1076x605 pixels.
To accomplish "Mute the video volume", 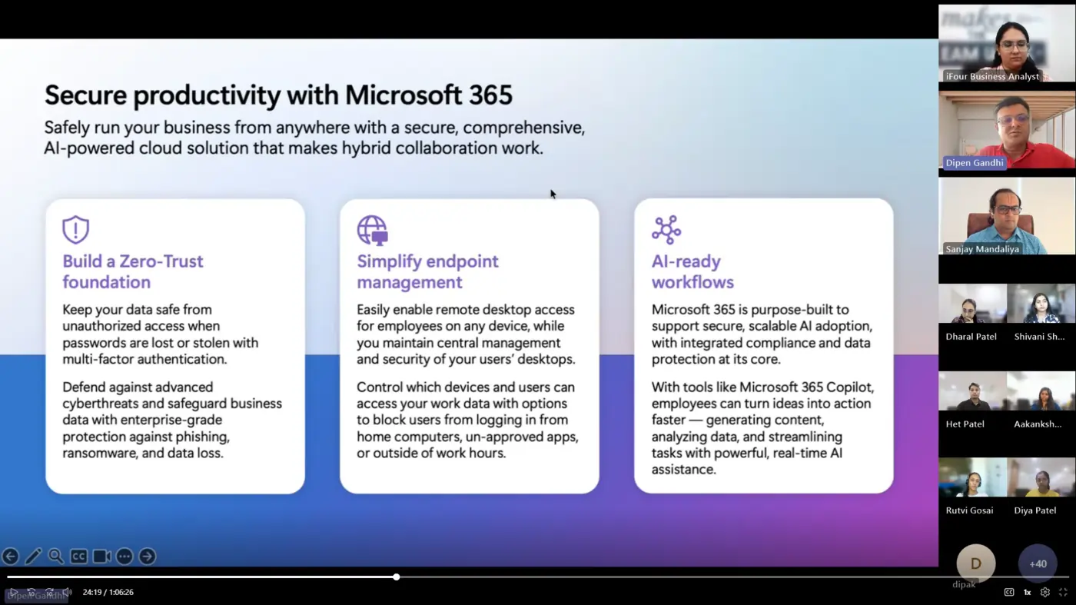I will point(67,592).
